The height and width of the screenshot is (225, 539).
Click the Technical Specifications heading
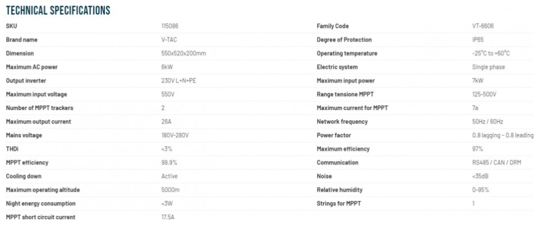point(58,11)
